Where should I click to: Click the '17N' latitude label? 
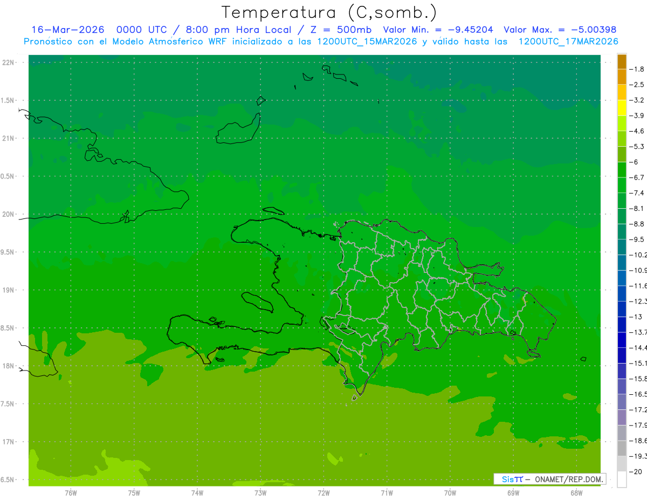[x=9, y=442]
